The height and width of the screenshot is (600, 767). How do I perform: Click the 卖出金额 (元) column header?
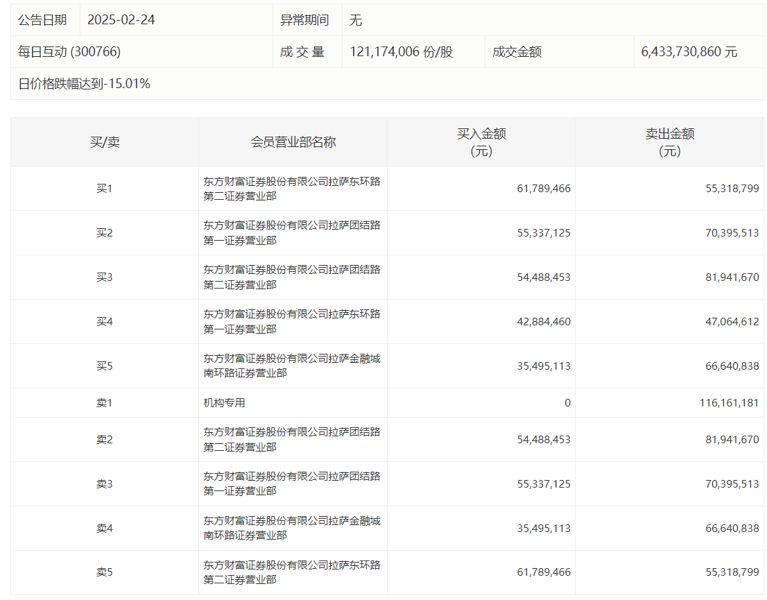(x=669, y=142)
